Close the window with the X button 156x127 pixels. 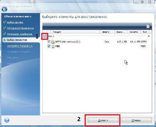150,2
